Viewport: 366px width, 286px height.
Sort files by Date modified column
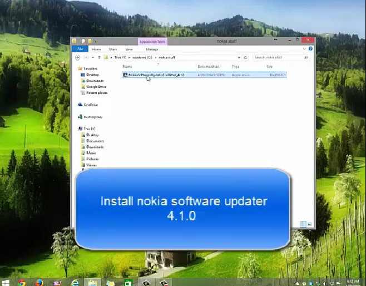coord(208,67)
